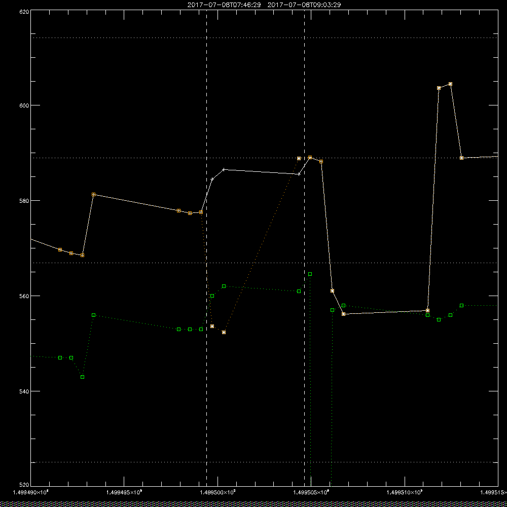Image resolution: width=507 pixels, height=507 pixels.
Task: Select the 560 y-axis tick label
Action: tap(25, 296)
